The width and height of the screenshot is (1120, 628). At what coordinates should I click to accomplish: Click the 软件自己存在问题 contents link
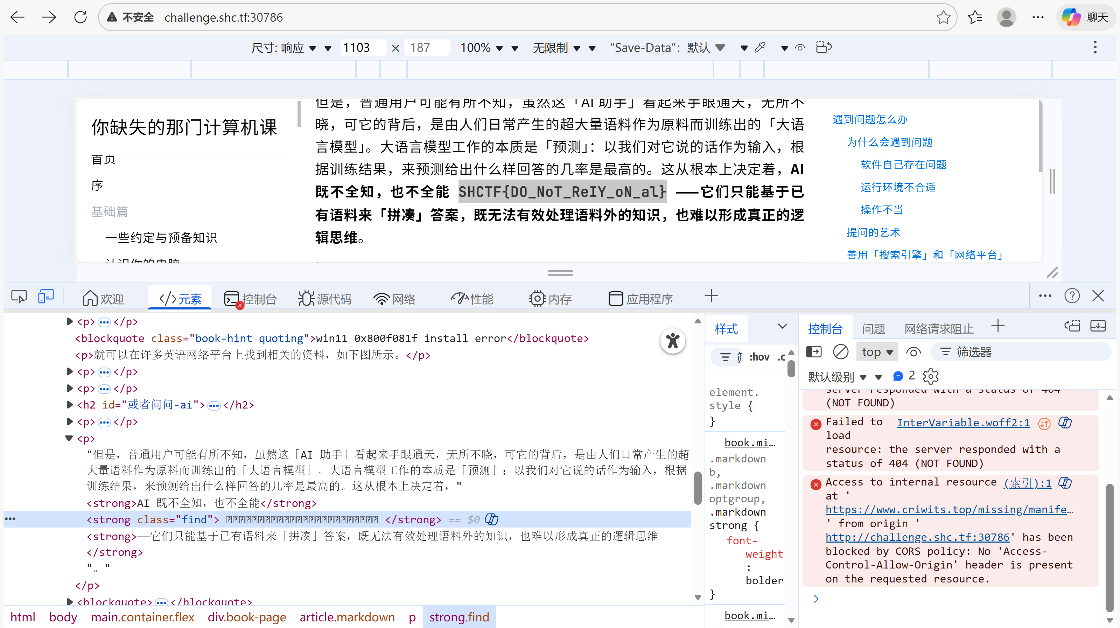pyautogui.click(x=903, y=165)
